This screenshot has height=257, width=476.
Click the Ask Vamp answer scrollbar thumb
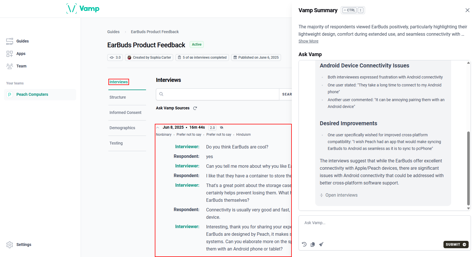468,168
